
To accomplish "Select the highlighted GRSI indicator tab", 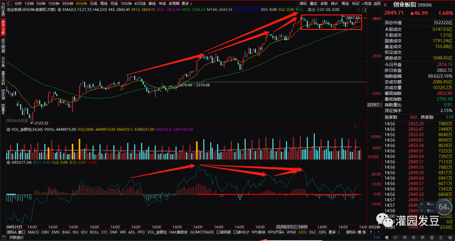I will [302, 232].
